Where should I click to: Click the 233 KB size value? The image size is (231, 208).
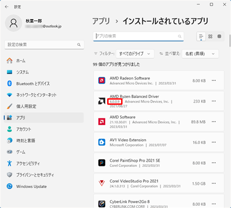point(200,101)
